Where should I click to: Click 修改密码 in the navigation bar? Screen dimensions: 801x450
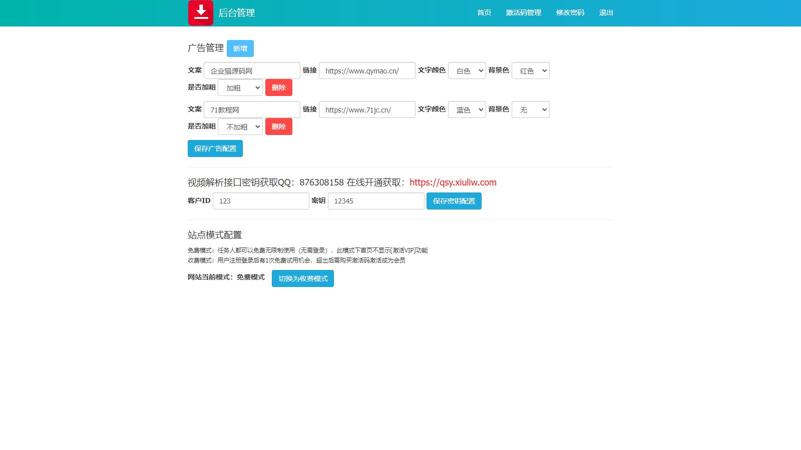[x=570, y=12]
